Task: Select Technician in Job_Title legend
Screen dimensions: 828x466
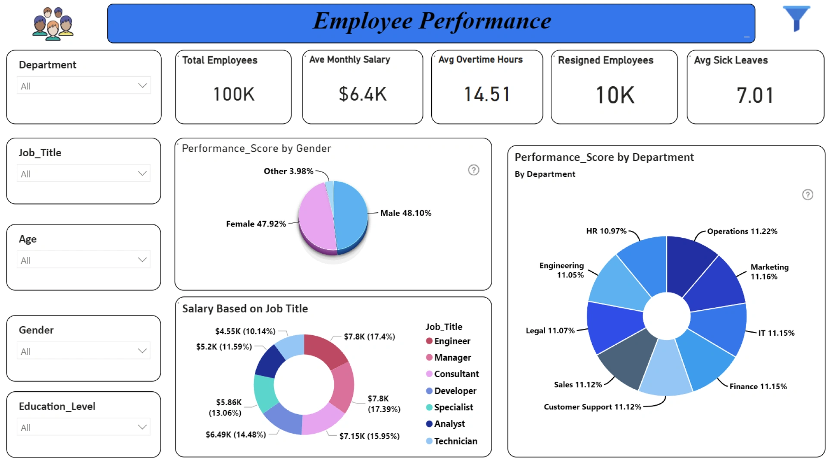Action: [x=451, y=441]
